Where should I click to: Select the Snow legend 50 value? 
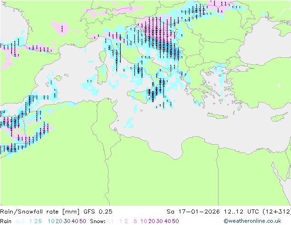pyautogui.click(x=175, y=221)
